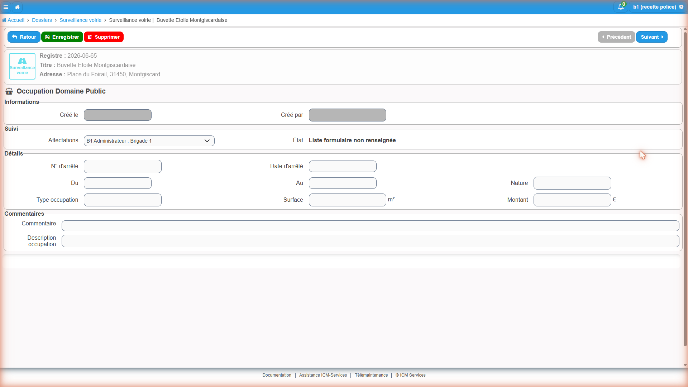Click the disabled Créé le field

(118, 115)
